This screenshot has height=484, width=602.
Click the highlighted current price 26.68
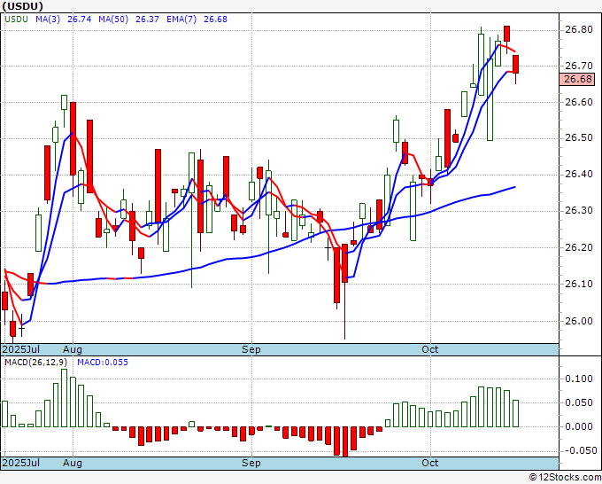(x=577, y=79)
